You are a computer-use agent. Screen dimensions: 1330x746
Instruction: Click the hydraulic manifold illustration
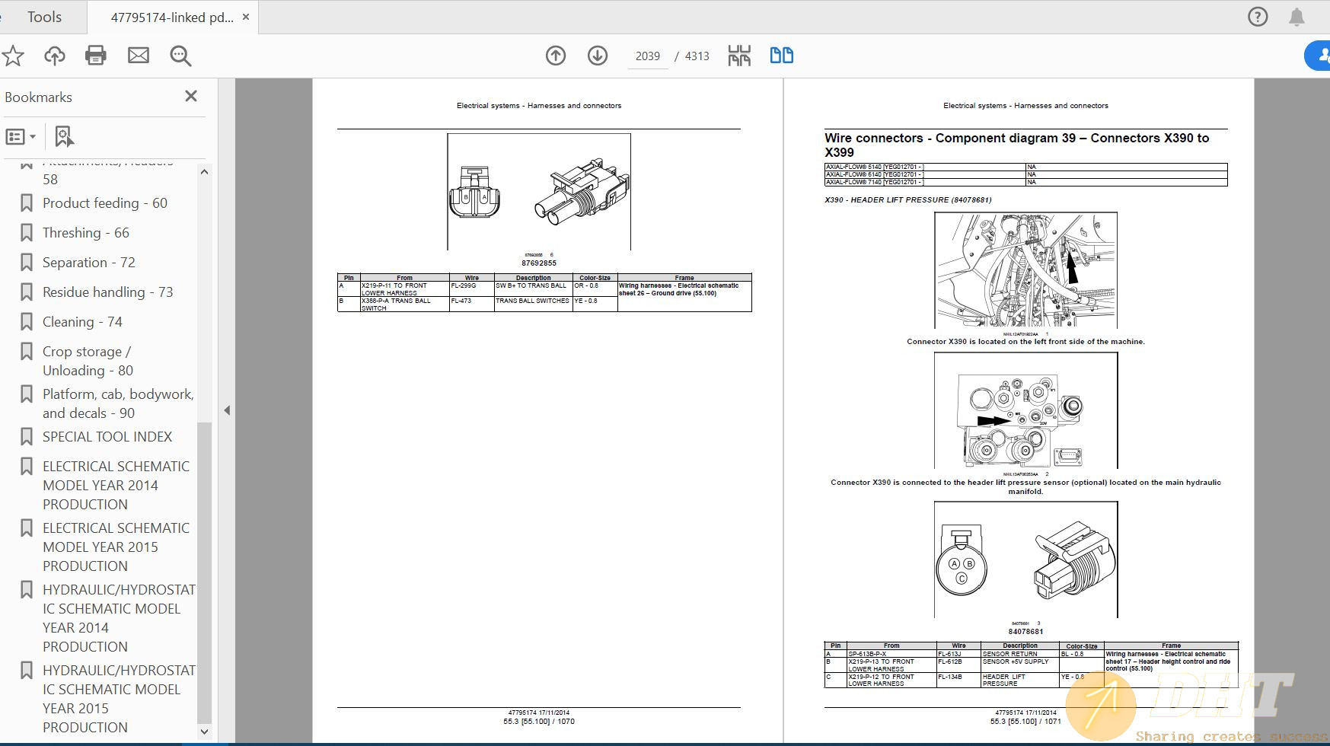click(1025, 411)
